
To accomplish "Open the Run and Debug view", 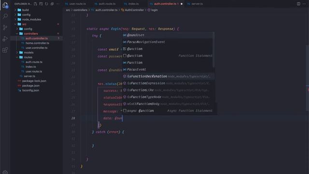I will [x=5, y=39].
